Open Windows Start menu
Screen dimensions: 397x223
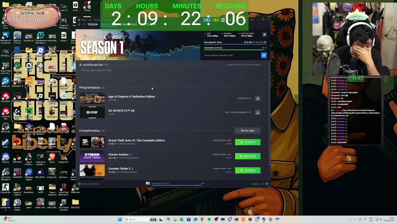[x=120, y=219]
